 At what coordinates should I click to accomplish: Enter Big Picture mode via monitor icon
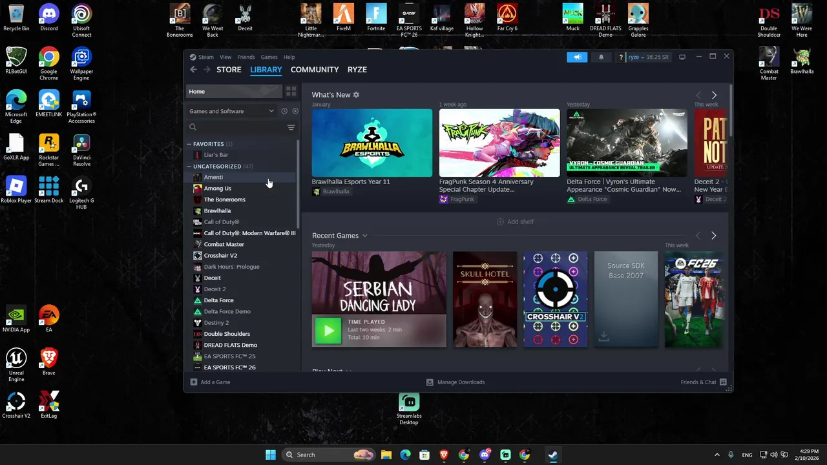[682, 57]
